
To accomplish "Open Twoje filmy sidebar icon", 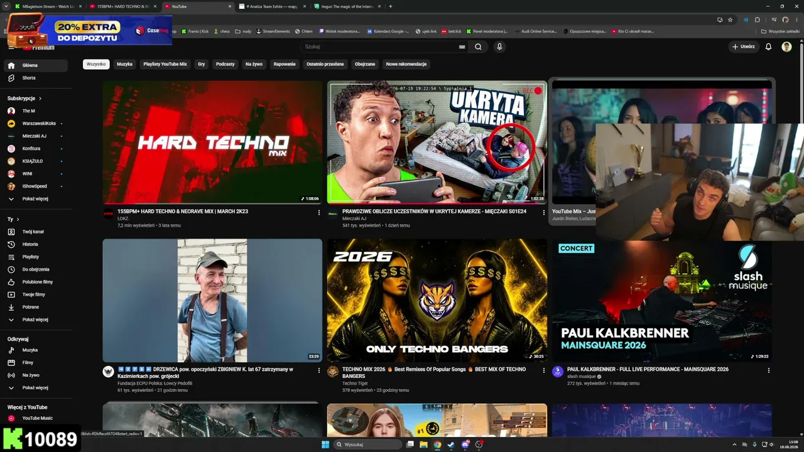I will coord(11,294).
